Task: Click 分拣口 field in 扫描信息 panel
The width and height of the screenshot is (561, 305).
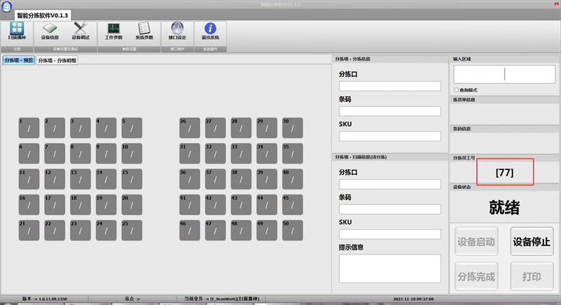Action: [390, 184]
